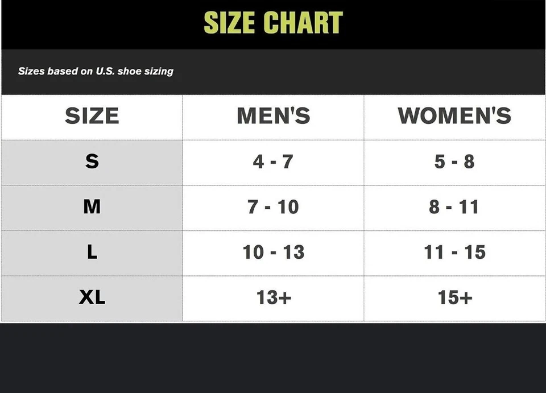Click the empty dark footer below the table
546x393 pixels.
[x=273, y=358]
